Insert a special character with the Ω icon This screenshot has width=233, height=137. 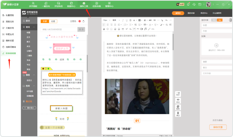point(111,29)
